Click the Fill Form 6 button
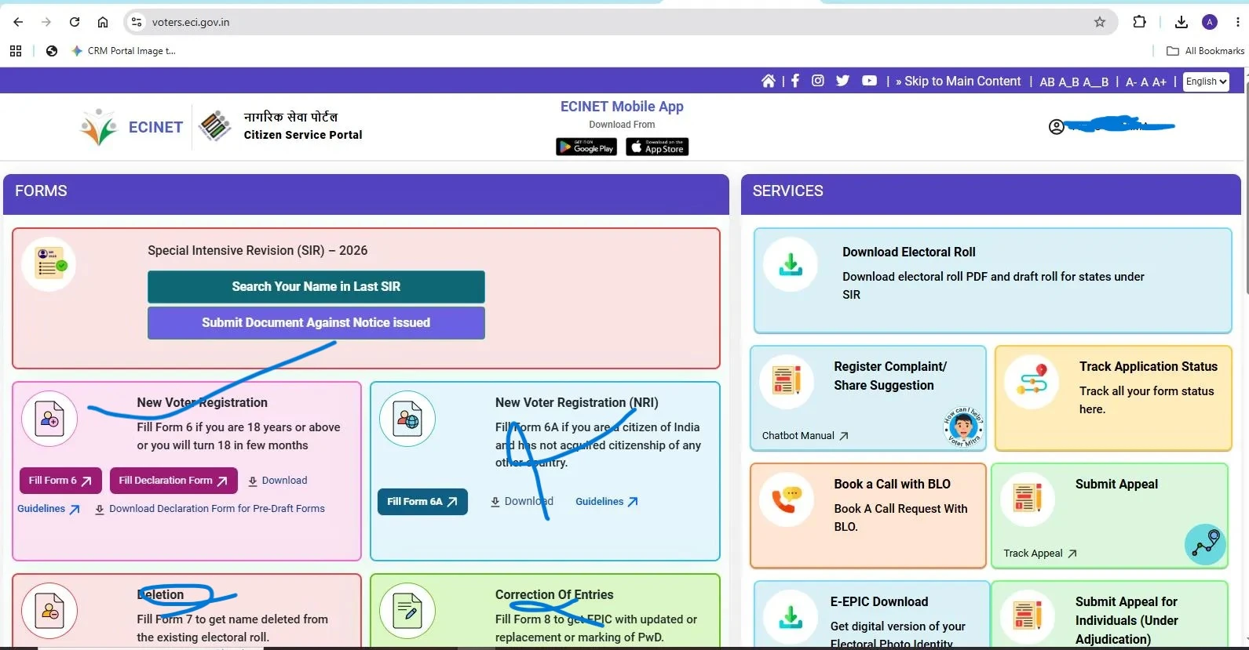The width and height of the screenshot is (1249, 650). coord(60,481)
